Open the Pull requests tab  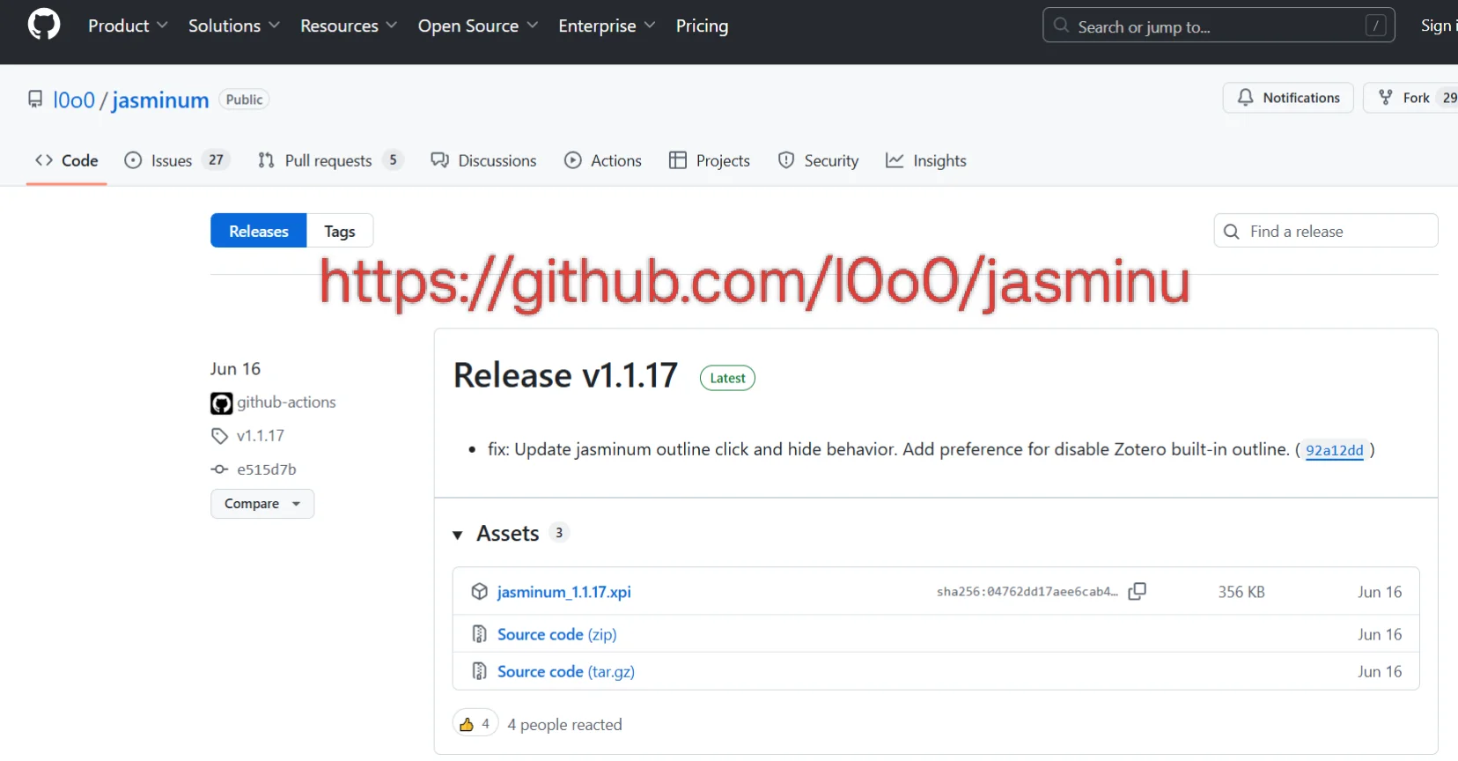[330, 160]
